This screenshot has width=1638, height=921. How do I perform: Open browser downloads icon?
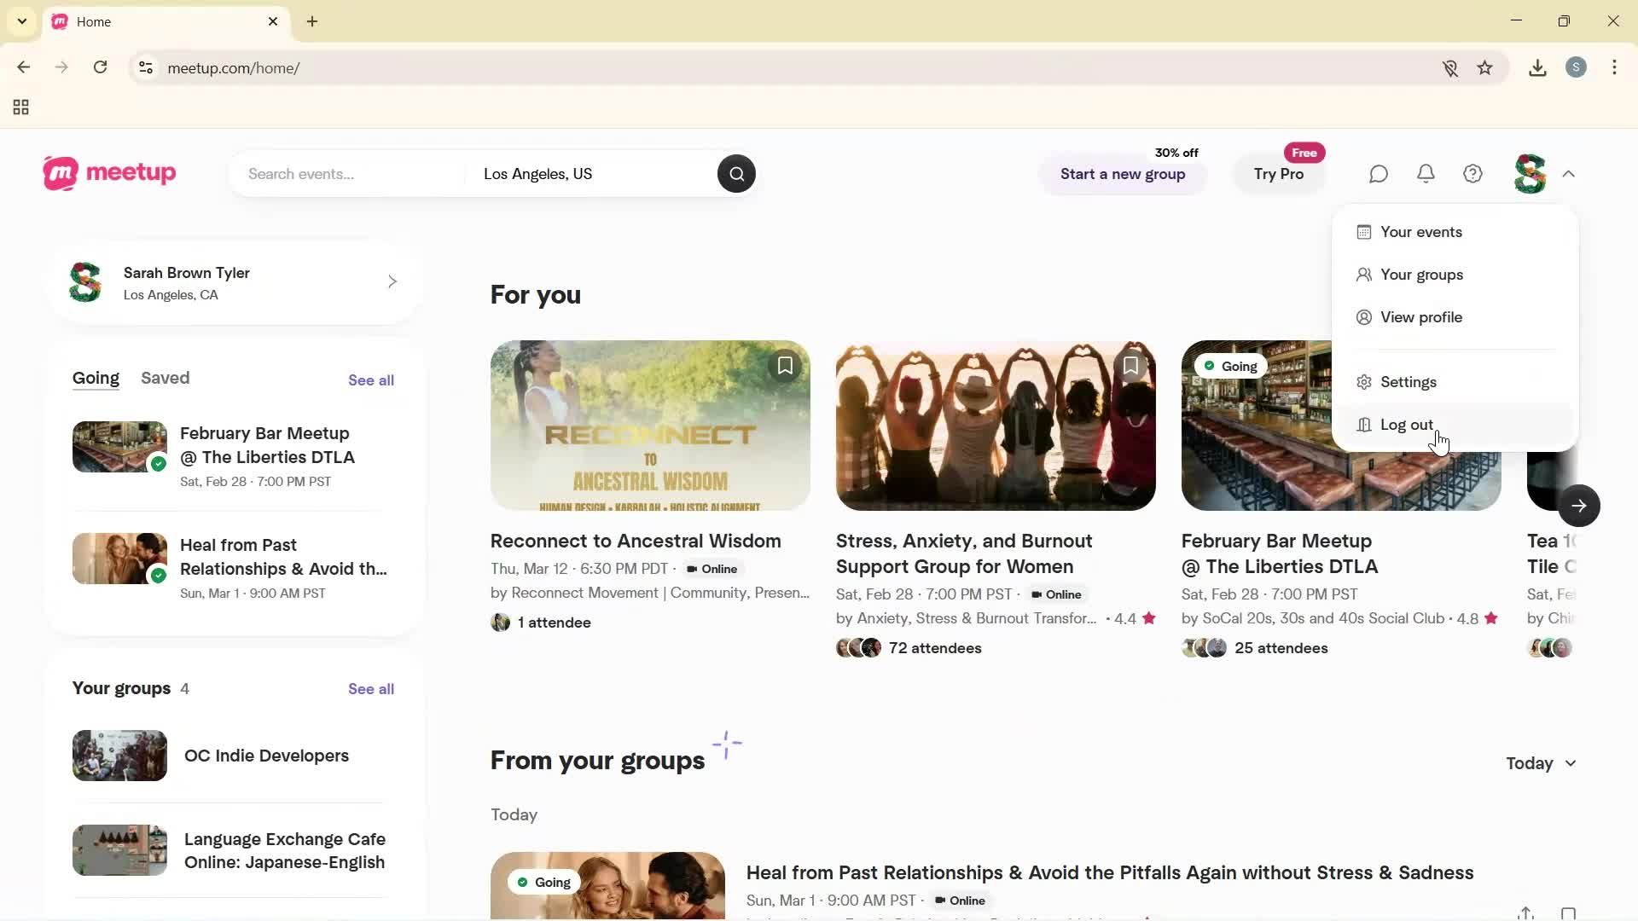point(1537,67)
